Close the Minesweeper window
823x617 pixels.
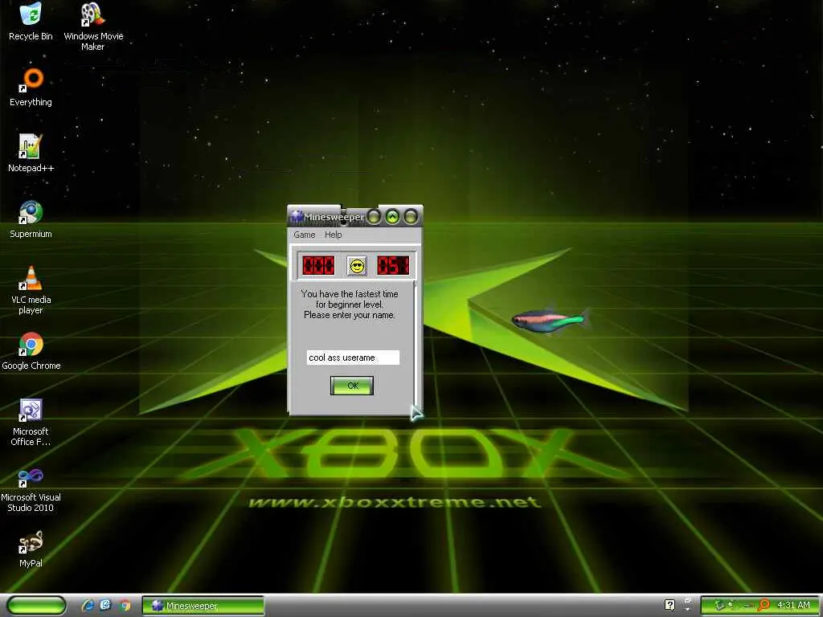(411, 216)
